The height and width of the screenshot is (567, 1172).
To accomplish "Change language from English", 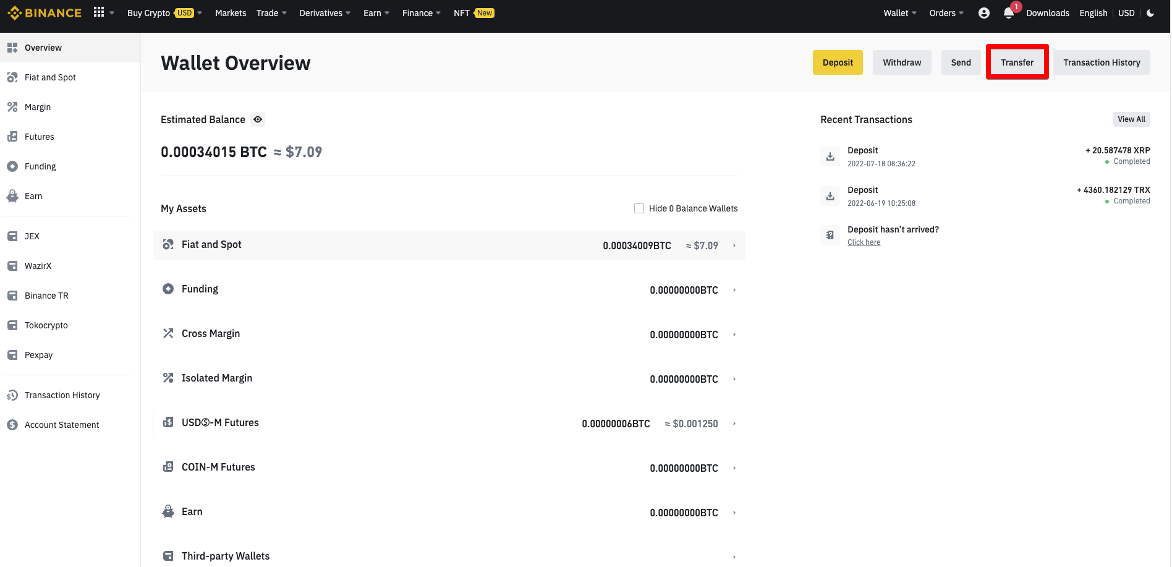I will [x=1093, y=13].
